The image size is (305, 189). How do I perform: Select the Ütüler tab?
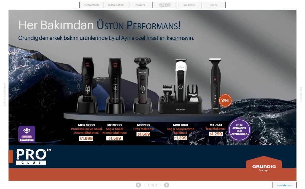(x=213, y=5)
